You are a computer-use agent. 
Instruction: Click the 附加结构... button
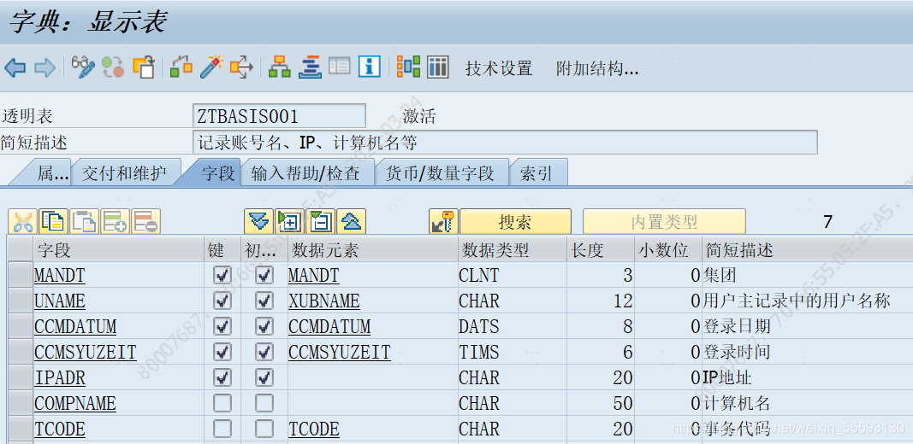(597, 68)
